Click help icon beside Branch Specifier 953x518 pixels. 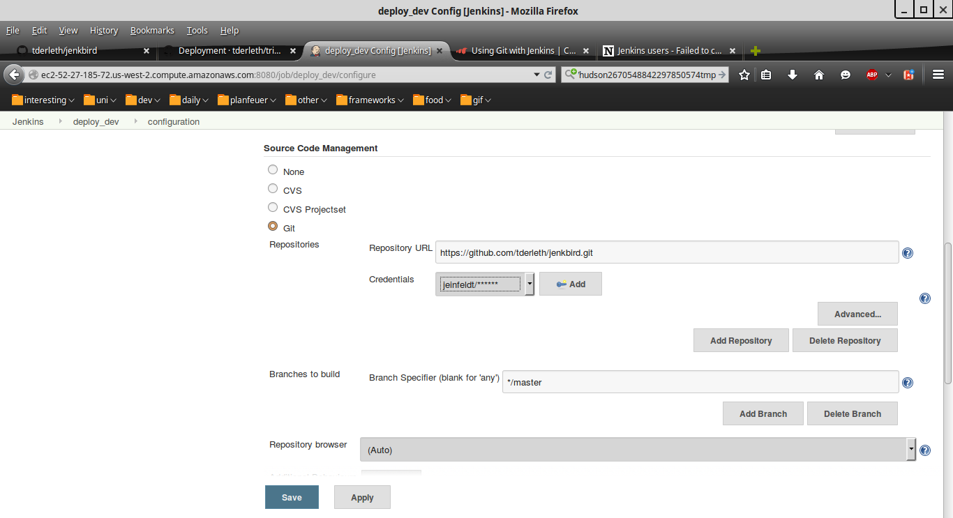click(x=908, y=383)
